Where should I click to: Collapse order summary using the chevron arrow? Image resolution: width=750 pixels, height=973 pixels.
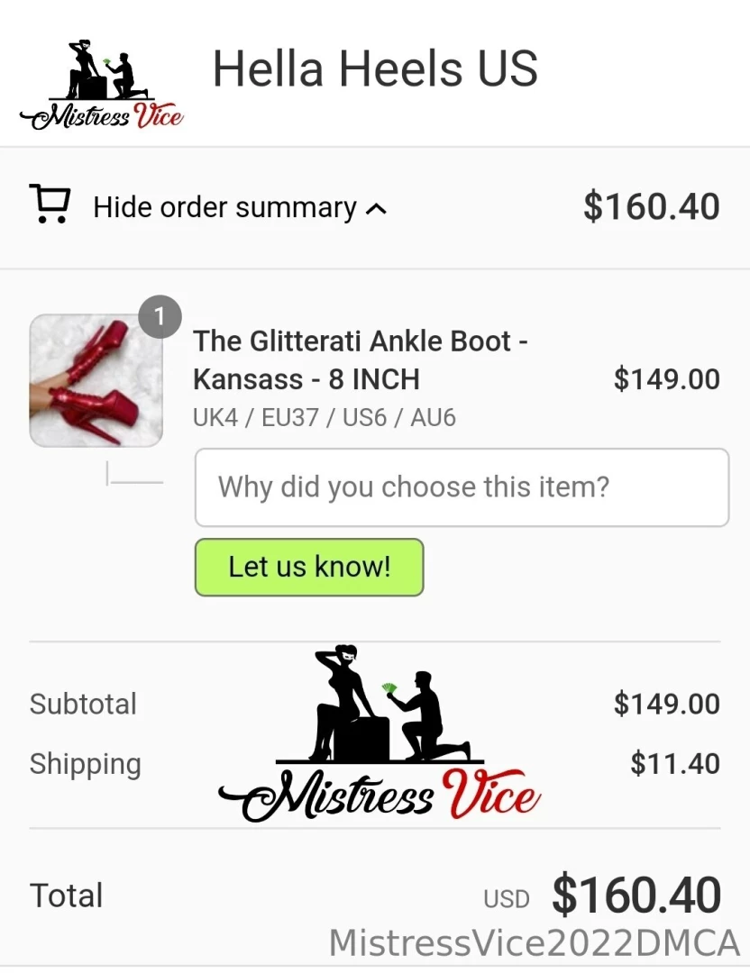tap(377, 209)
